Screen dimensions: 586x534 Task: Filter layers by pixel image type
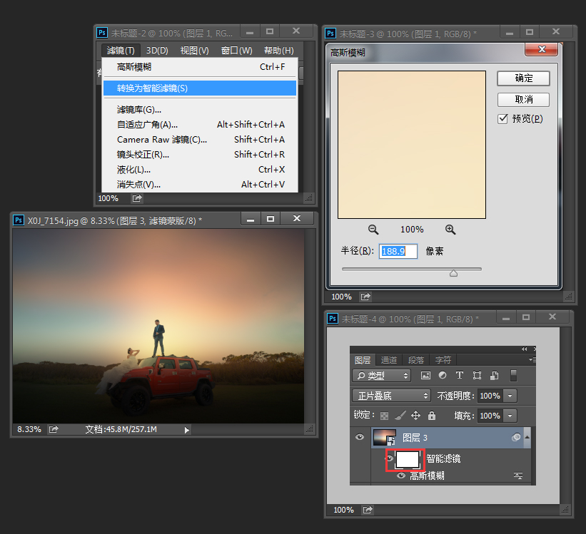pyautogui.click(x=425, y=375)
